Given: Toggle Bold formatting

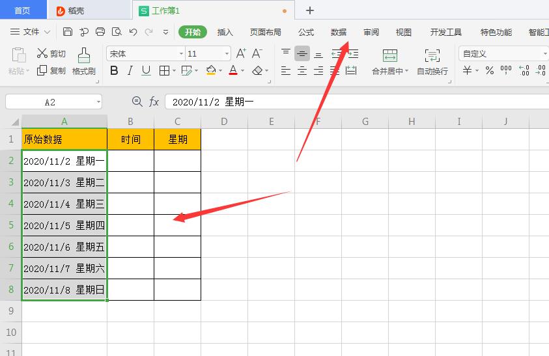Looking at the screenshot, I should [x=114, y=70].
